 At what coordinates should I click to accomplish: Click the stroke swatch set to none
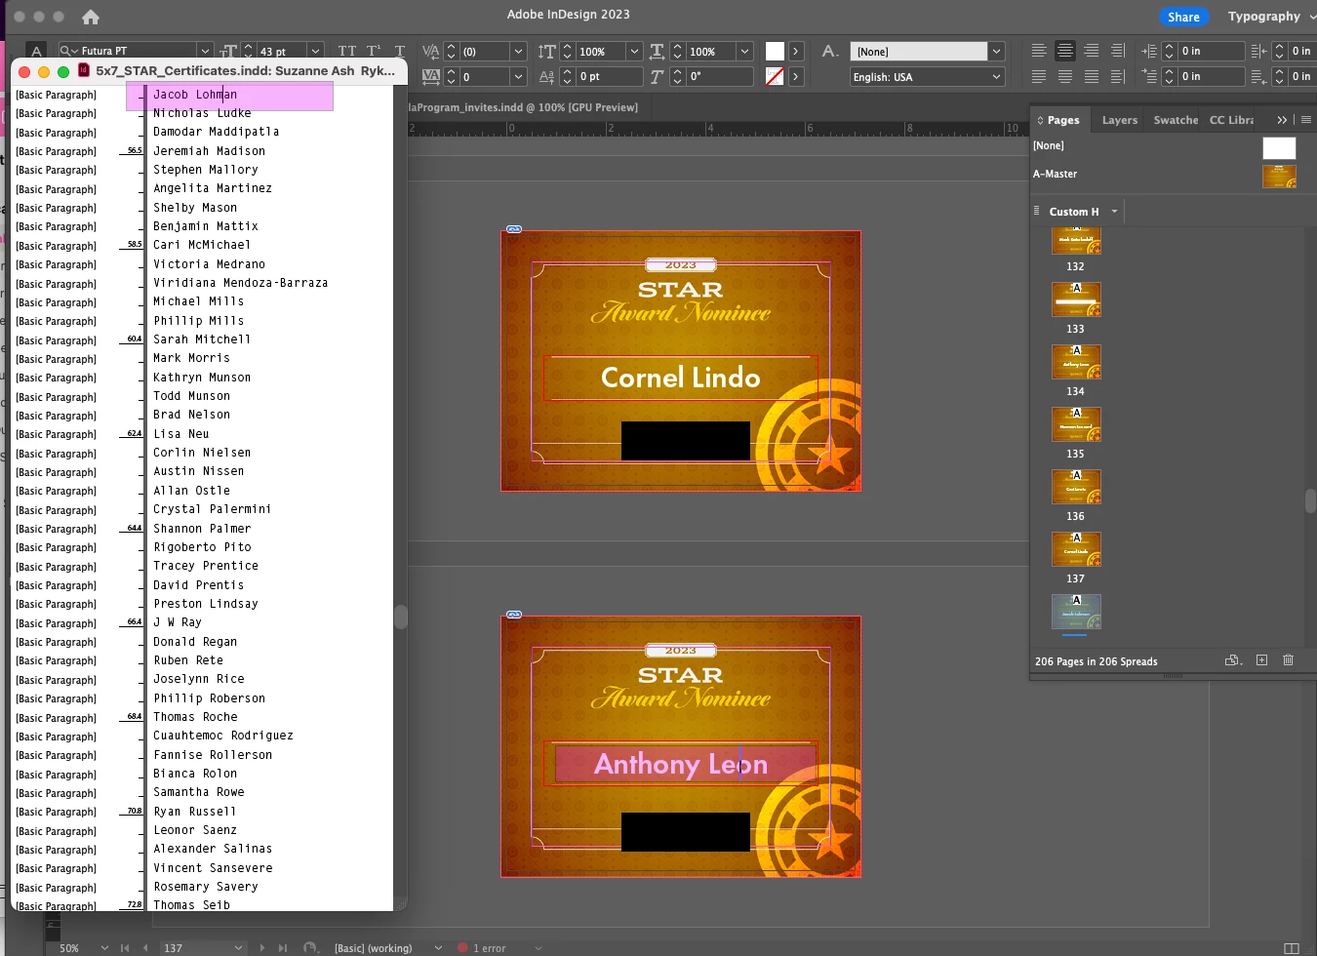click(x=775, y=76)
